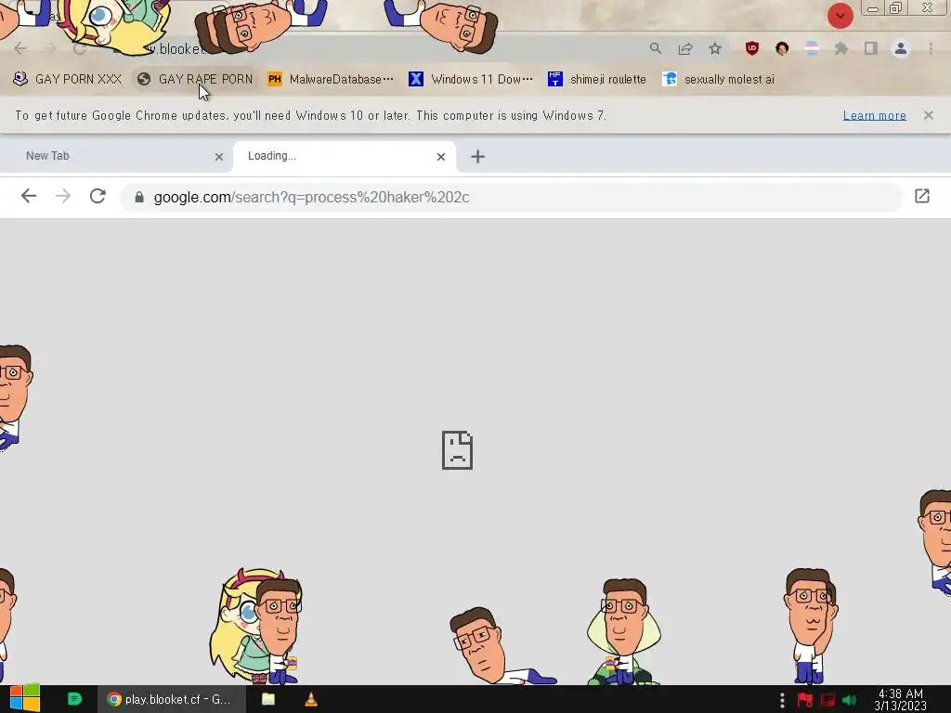Open the Extensions puzzle piece menu
This screenshot has height=713, width=951.
[x=841, y=48]
